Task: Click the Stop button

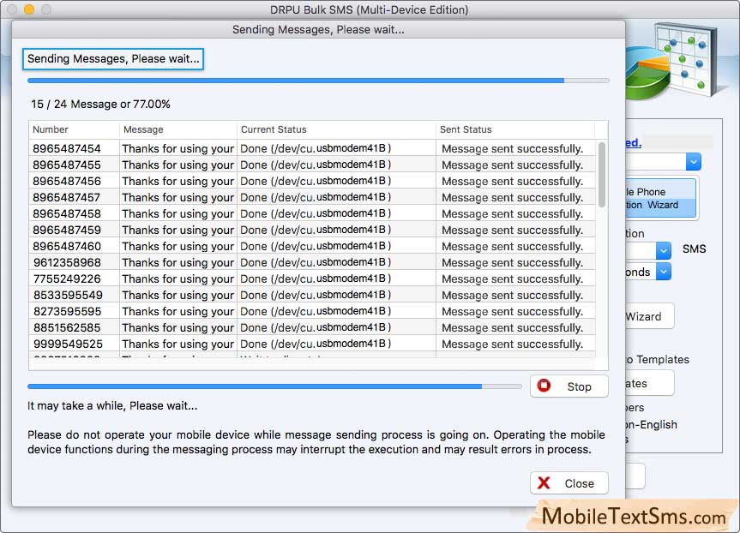Action: point(569,386)
